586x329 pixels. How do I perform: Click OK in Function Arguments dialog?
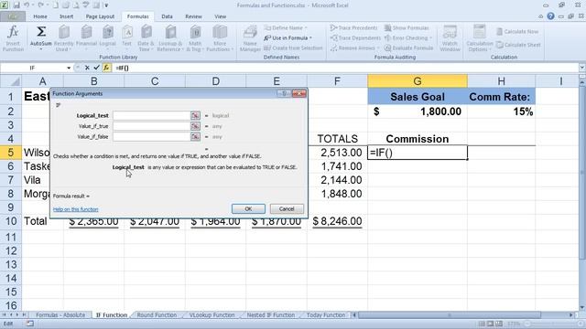pos(248,209)
